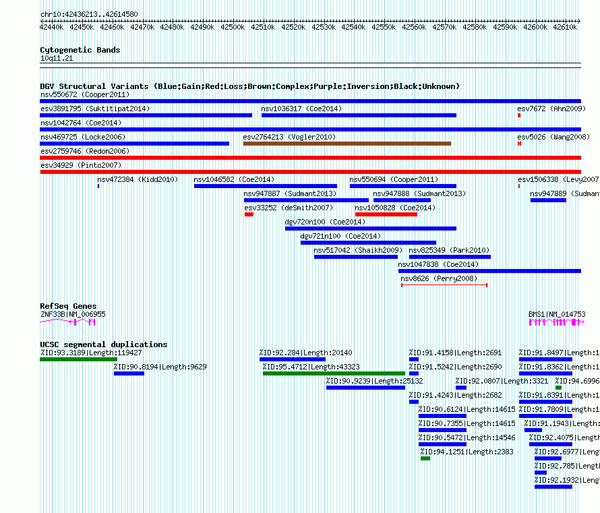The image size is (600, 513).
Task: Click the 42600k tick on the ruler
Action: [535, 27]
